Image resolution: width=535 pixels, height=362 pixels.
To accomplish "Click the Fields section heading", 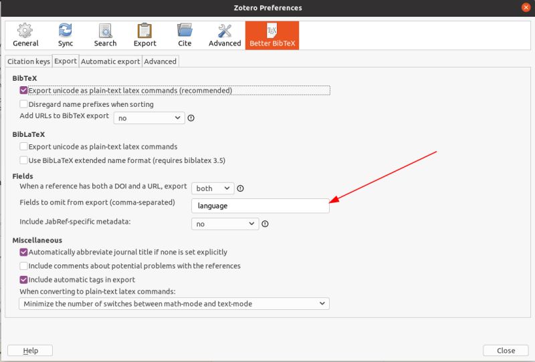I will pyautogui.click(x=23, y=176).
